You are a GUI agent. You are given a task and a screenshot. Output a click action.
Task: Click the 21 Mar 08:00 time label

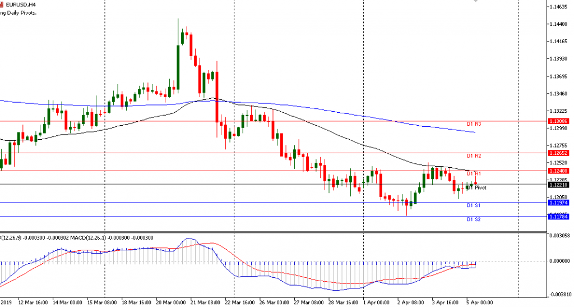pos(205,303)
